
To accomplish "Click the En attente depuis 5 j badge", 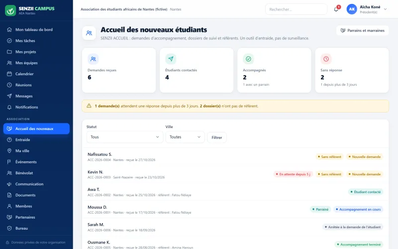I will pos(293,174).
